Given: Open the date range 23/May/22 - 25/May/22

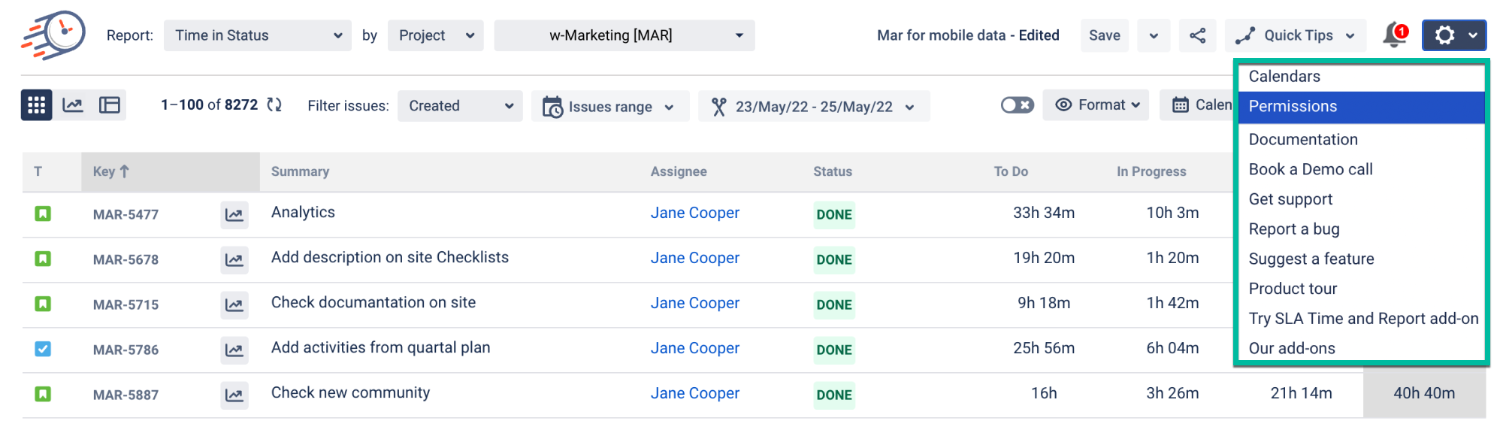Looking at the screenshot, I should click(x=814, y=106).
